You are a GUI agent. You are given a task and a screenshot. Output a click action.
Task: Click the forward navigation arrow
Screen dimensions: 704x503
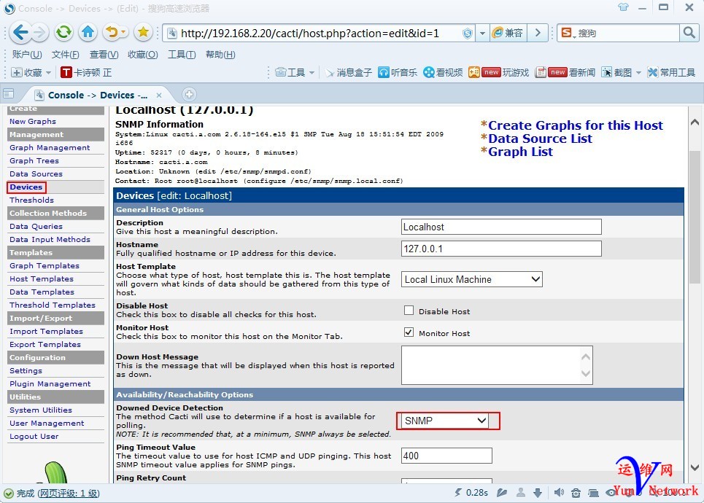40,32
